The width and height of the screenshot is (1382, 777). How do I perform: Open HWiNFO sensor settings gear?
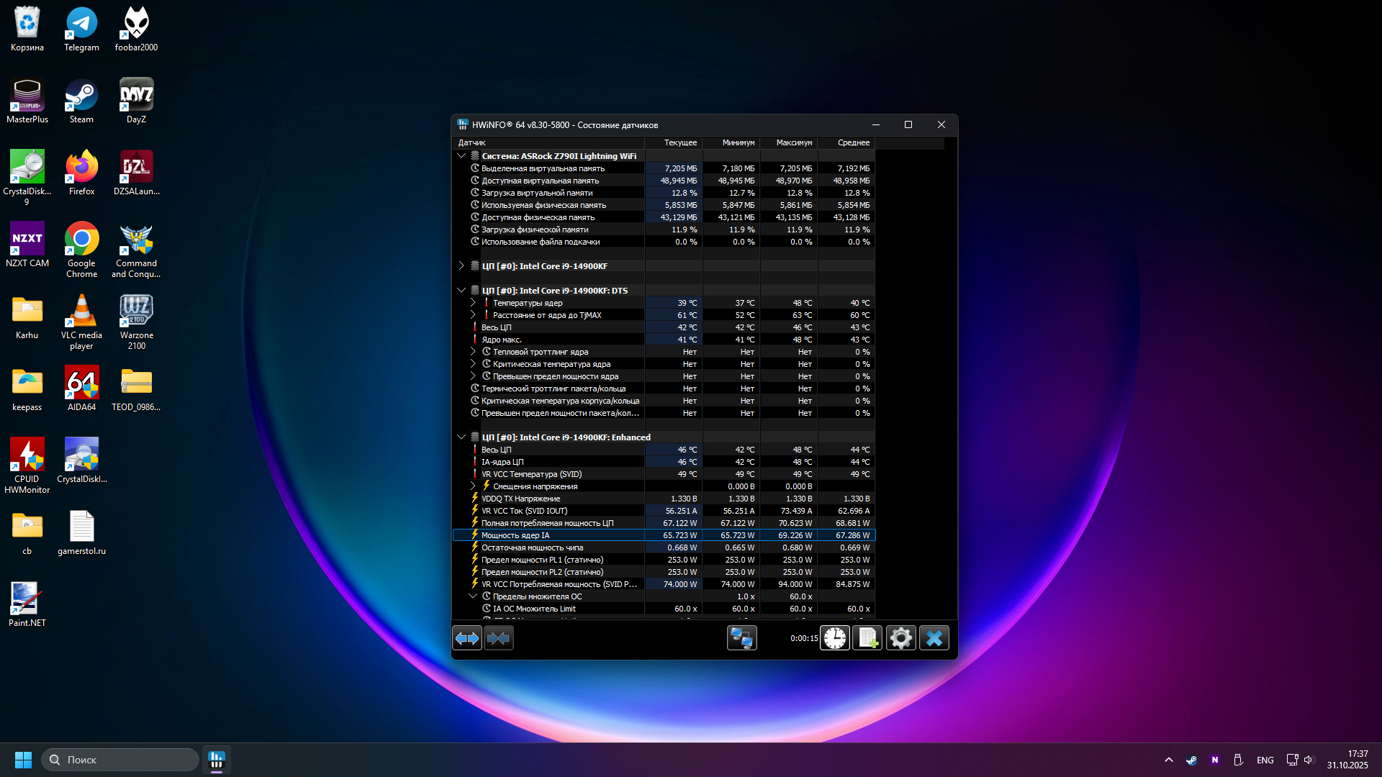pos(900,638)
